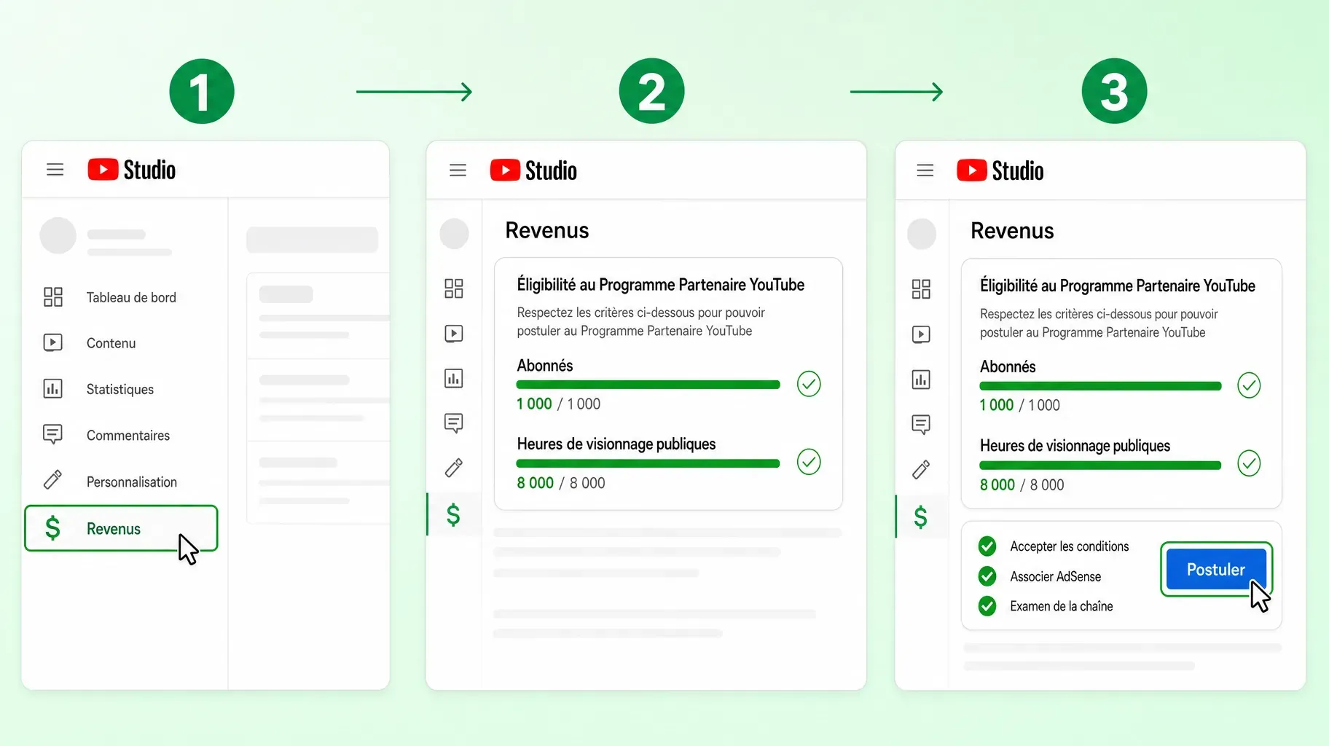
Task: Click dollar Revenus icon in step 2 sidebar
Action: [453, 515]
